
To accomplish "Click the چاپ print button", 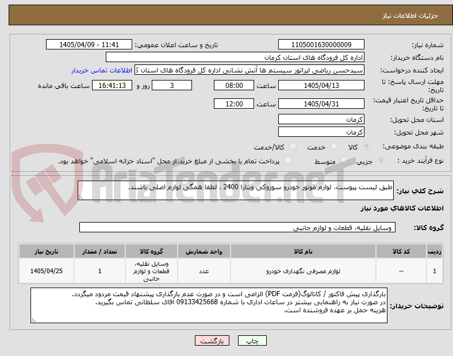I will click(252, 340).
